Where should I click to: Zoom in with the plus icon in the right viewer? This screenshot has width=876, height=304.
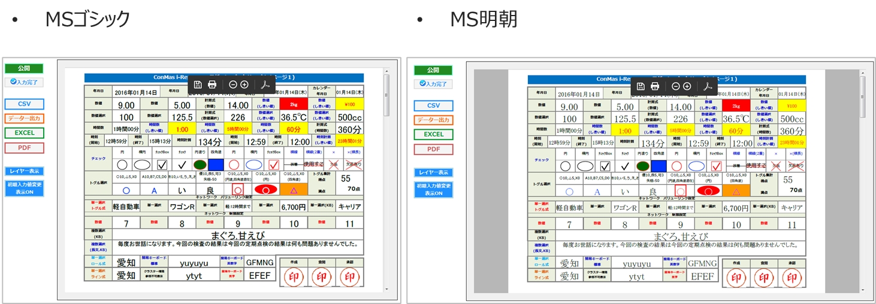(687, 86)
